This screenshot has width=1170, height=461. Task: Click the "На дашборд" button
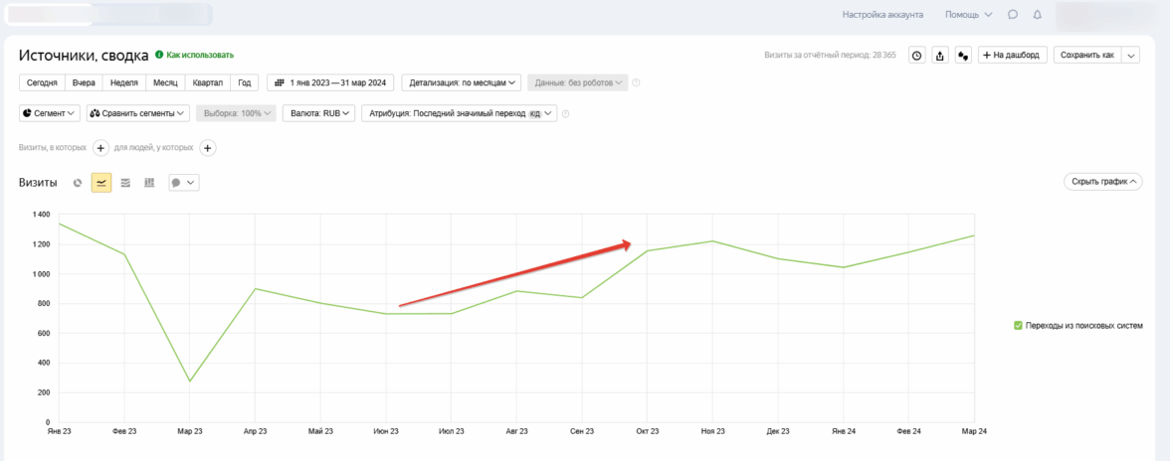pyautogui.click(x=1012, y=56)
